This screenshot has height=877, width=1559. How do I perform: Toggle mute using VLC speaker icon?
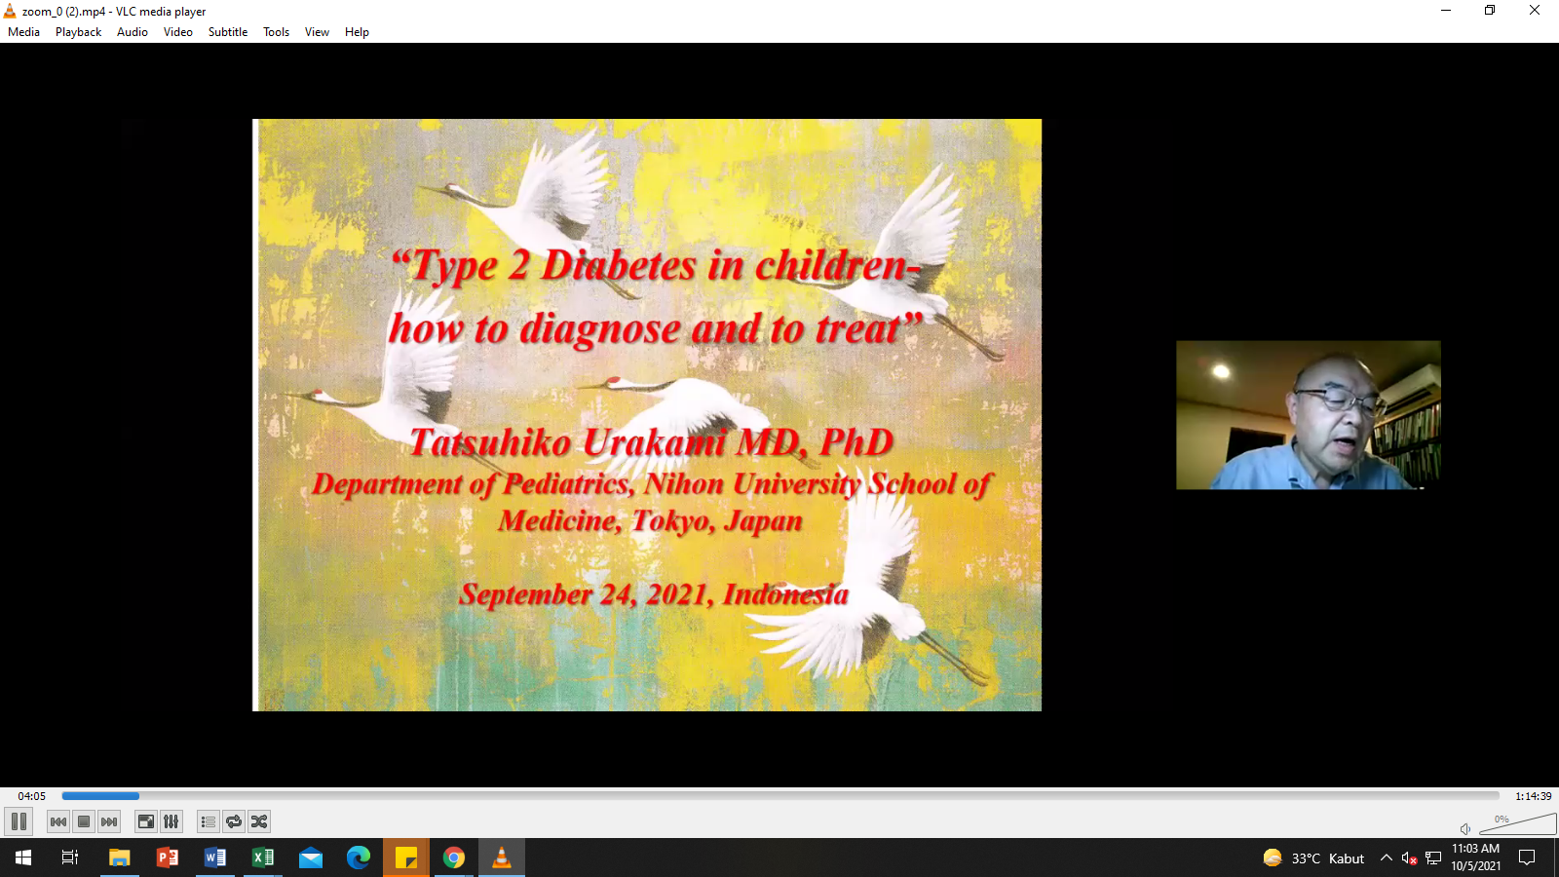[1465, 829]
